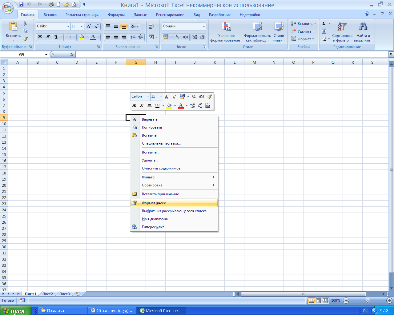Click the Insert worksheet tab icon
Screen dimensions: 394x315
(78, 294)
